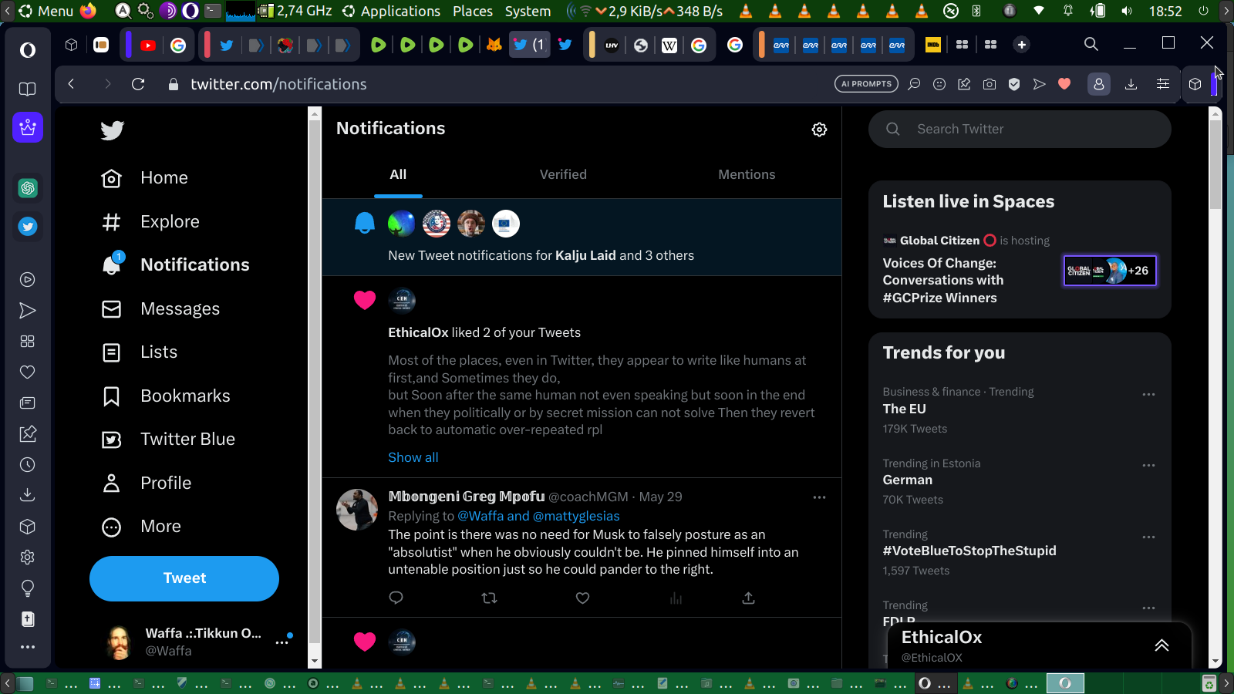Screen dimensions: 1234x694
Task: Open Opera sidebar player icon
Action: [28, 279]
